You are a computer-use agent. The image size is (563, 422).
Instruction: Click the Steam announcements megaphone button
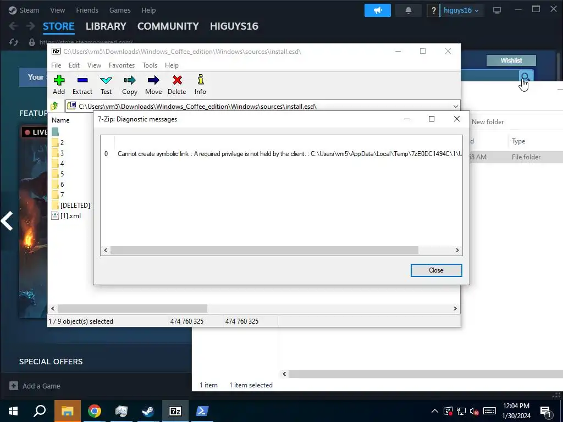pyautogui.click(x=377, y=10)
